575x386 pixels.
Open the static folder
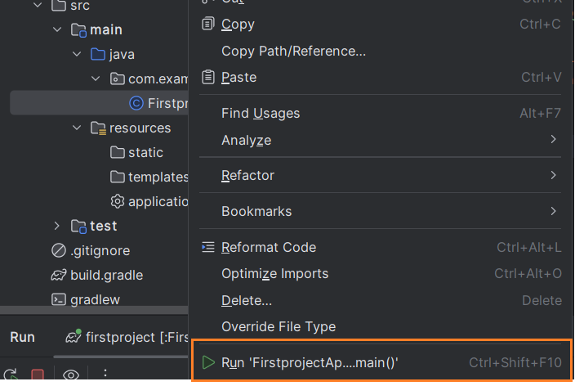pos(145,152)
